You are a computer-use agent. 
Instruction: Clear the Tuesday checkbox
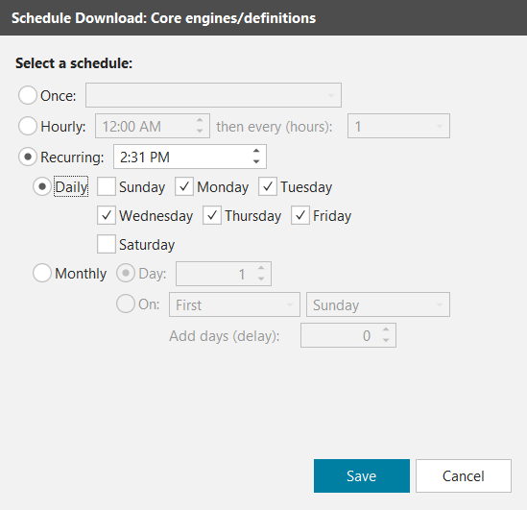tap(268, 186)
